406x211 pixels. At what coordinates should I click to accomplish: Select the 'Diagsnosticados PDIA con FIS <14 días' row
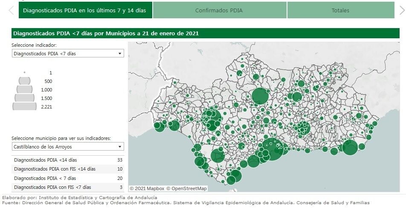point(67,169)
